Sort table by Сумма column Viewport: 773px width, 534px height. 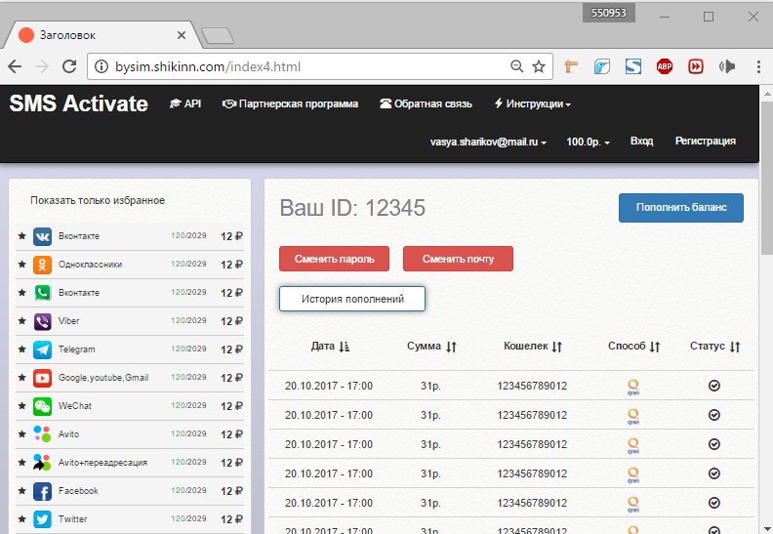tap(431, 347)
